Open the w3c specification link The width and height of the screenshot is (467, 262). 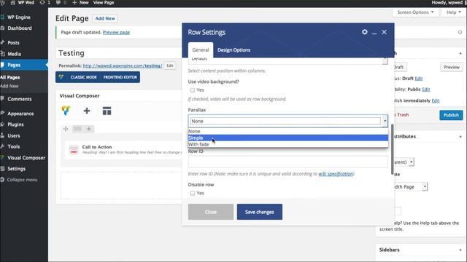point(336,174)
